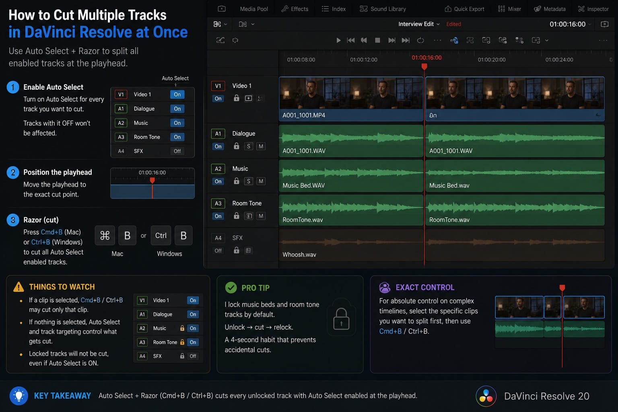Turn on Auto Select for timeline SFX track
The height and width of the screenshot is (412, 618).
pos(218,251)
